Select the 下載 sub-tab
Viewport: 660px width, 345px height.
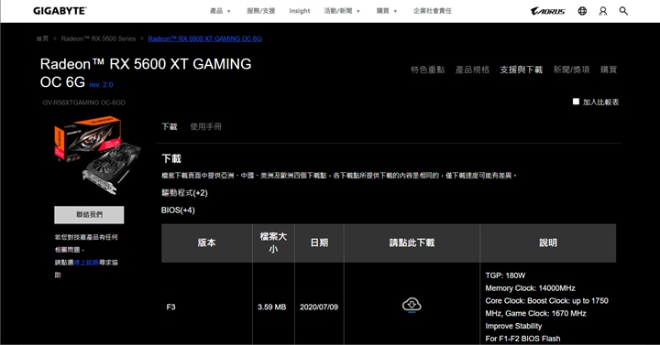pyautogui.click(x=170, y=126)
